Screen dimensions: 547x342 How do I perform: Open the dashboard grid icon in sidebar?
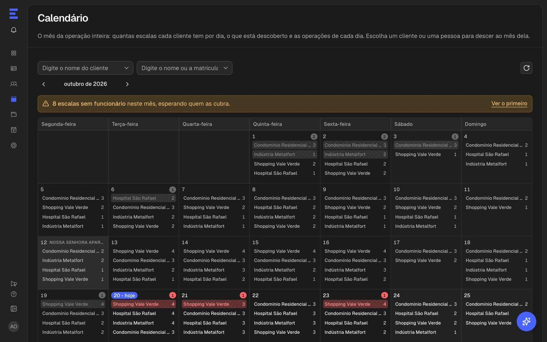[14, 53]
